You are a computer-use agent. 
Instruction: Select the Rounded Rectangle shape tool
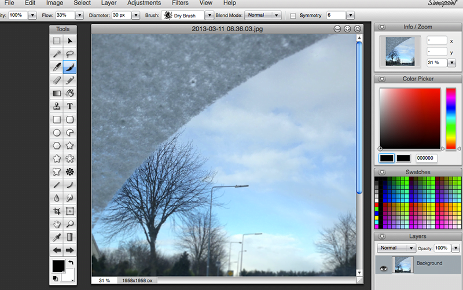point(69,120)
